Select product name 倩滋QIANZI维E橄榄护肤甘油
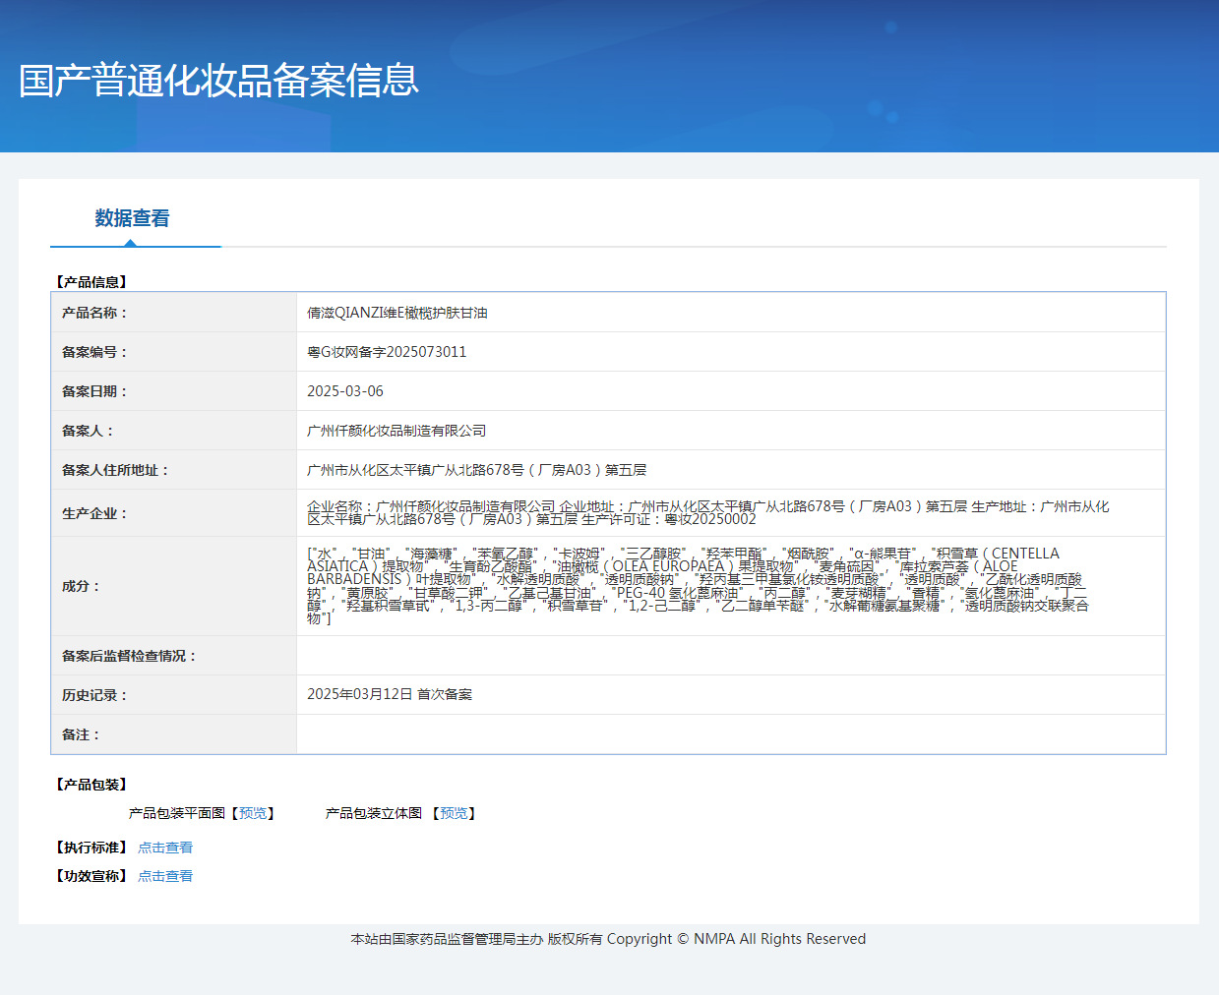 coord(397,313)
